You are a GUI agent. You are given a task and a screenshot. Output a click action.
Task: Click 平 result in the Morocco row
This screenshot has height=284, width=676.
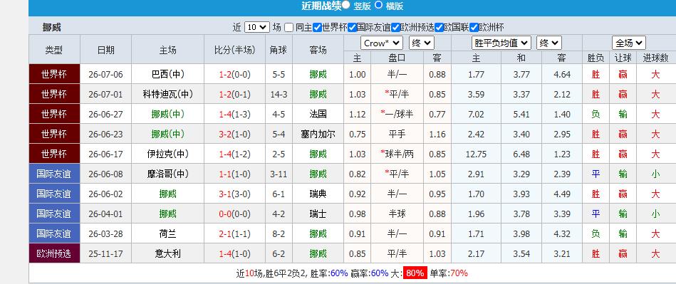coord(596,174)
